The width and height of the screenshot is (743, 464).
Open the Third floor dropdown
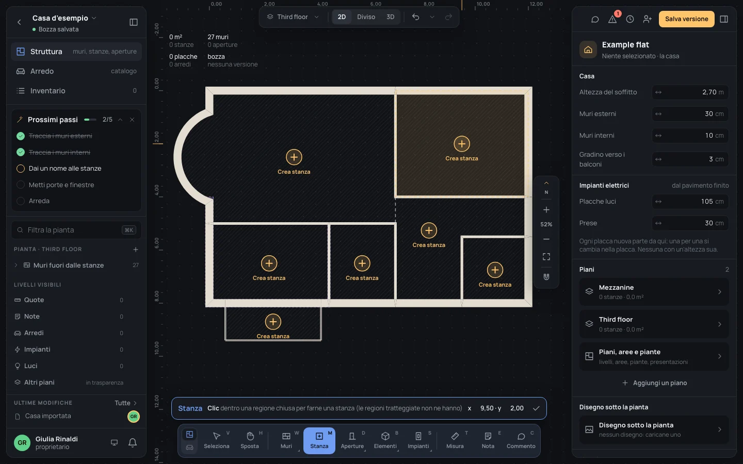click(x=293, y=17)
